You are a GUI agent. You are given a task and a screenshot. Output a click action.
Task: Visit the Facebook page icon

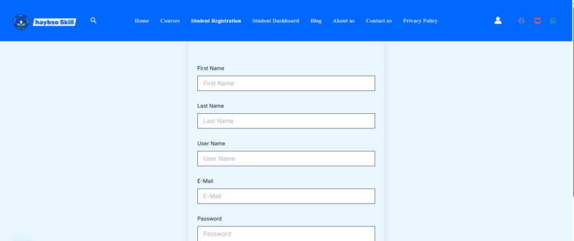coord(521,21)
